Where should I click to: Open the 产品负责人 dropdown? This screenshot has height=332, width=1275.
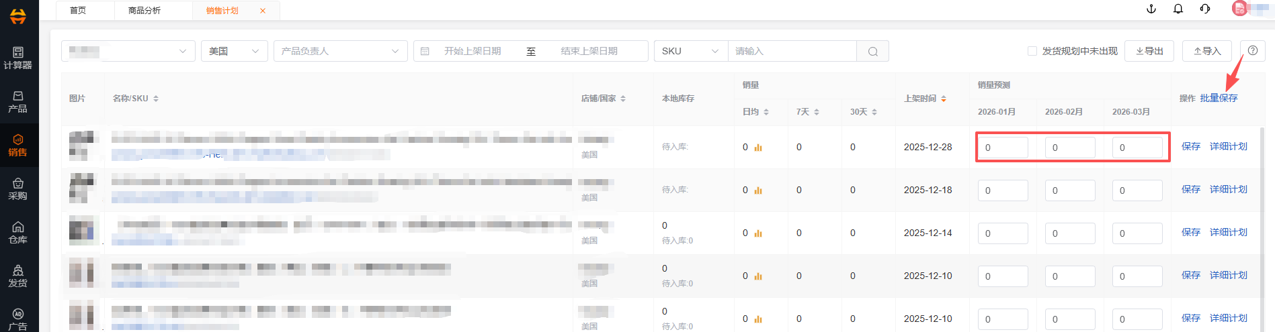340,51
